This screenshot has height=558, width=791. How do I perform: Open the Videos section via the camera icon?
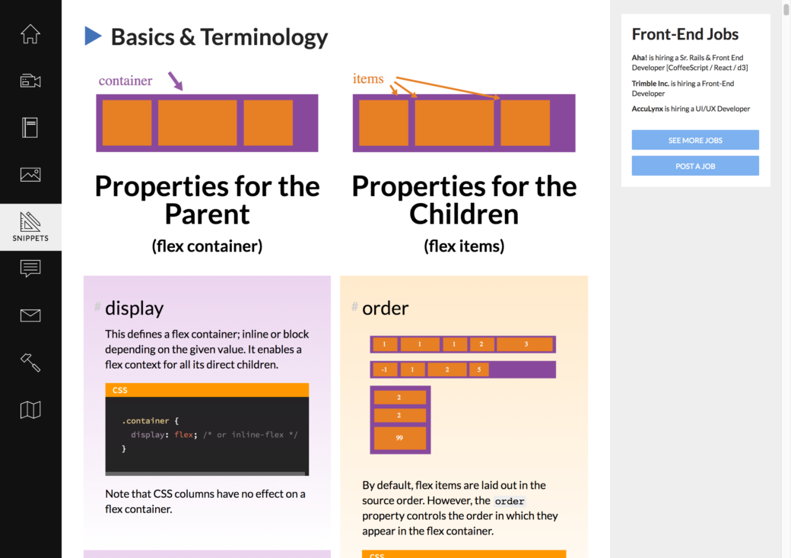pos(30,81)
